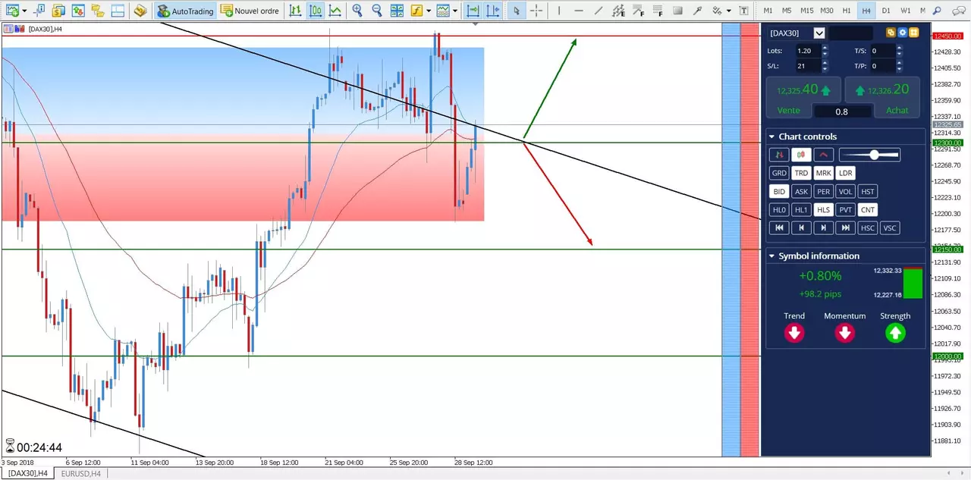Toggle the PVT pivot option
This screenshot has height=480, width=971.
[846, 210]
